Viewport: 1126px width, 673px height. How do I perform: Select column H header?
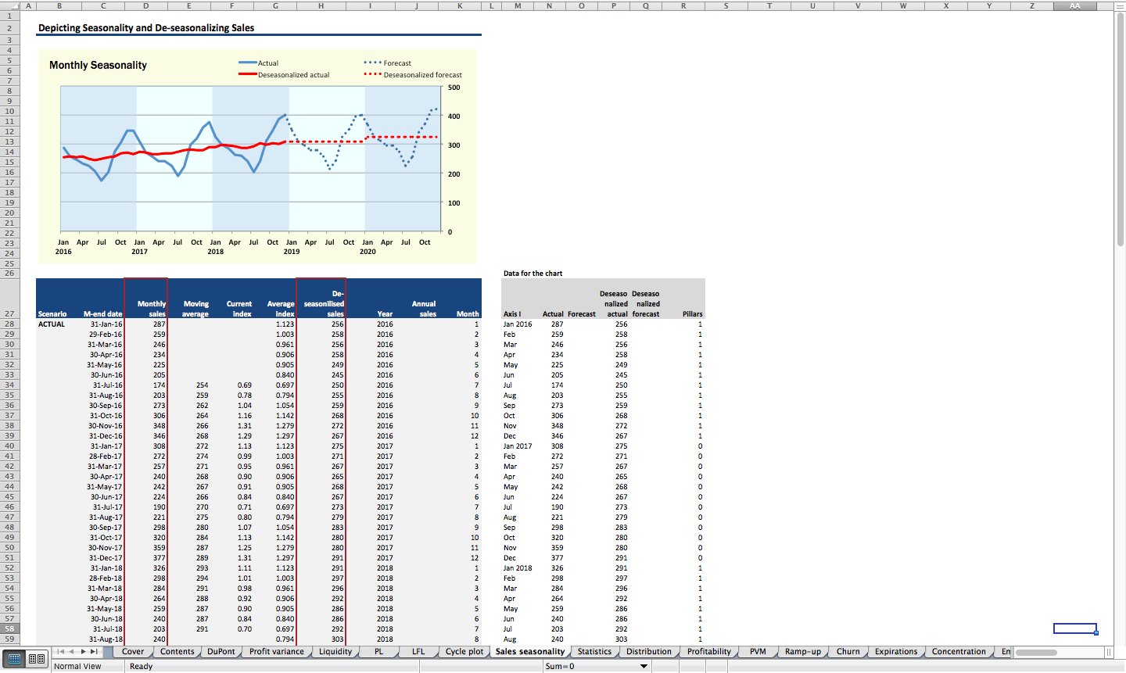321,5
